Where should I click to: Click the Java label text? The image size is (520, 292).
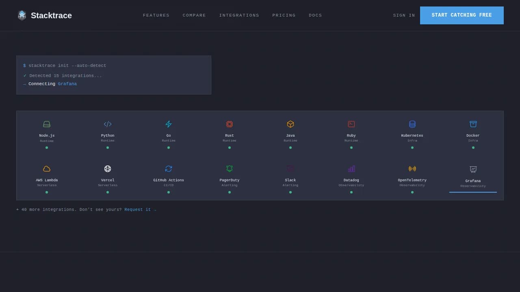click(290, 135)
